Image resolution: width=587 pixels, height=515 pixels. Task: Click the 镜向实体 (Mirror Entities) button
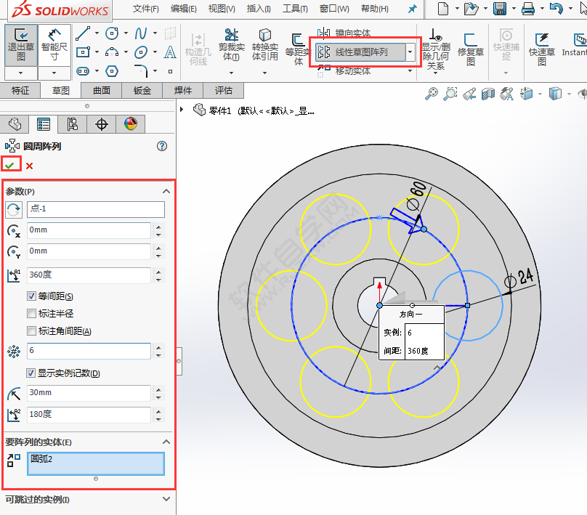[x=344, y=33]
